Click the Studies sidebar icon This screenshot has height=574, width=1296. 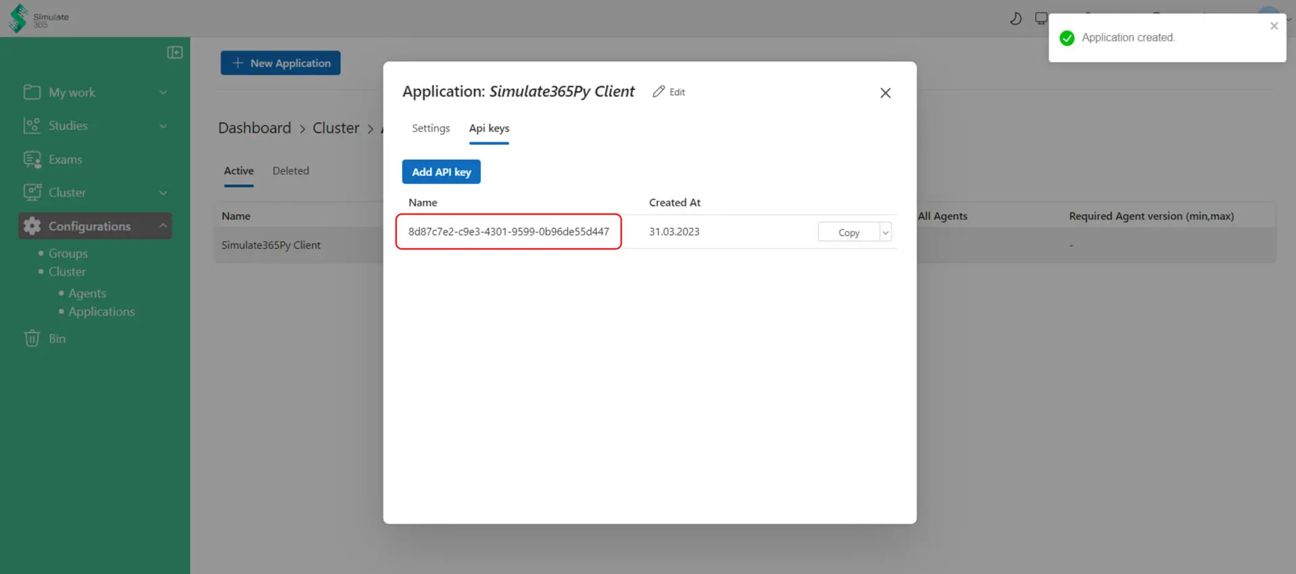pyautogui.click(x=32, y=125)
